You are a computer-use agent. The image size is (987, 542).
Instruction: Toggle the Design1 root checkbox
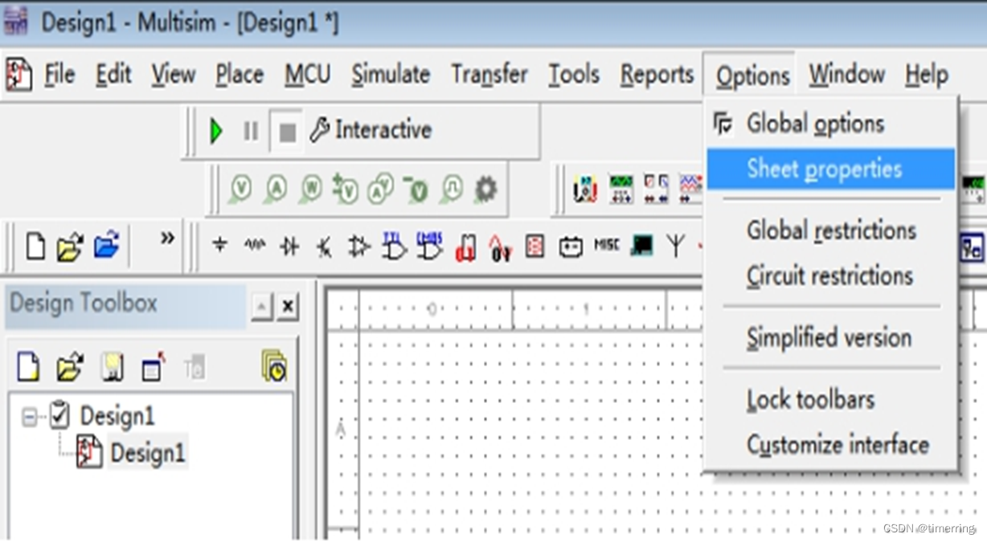(60, 415)
